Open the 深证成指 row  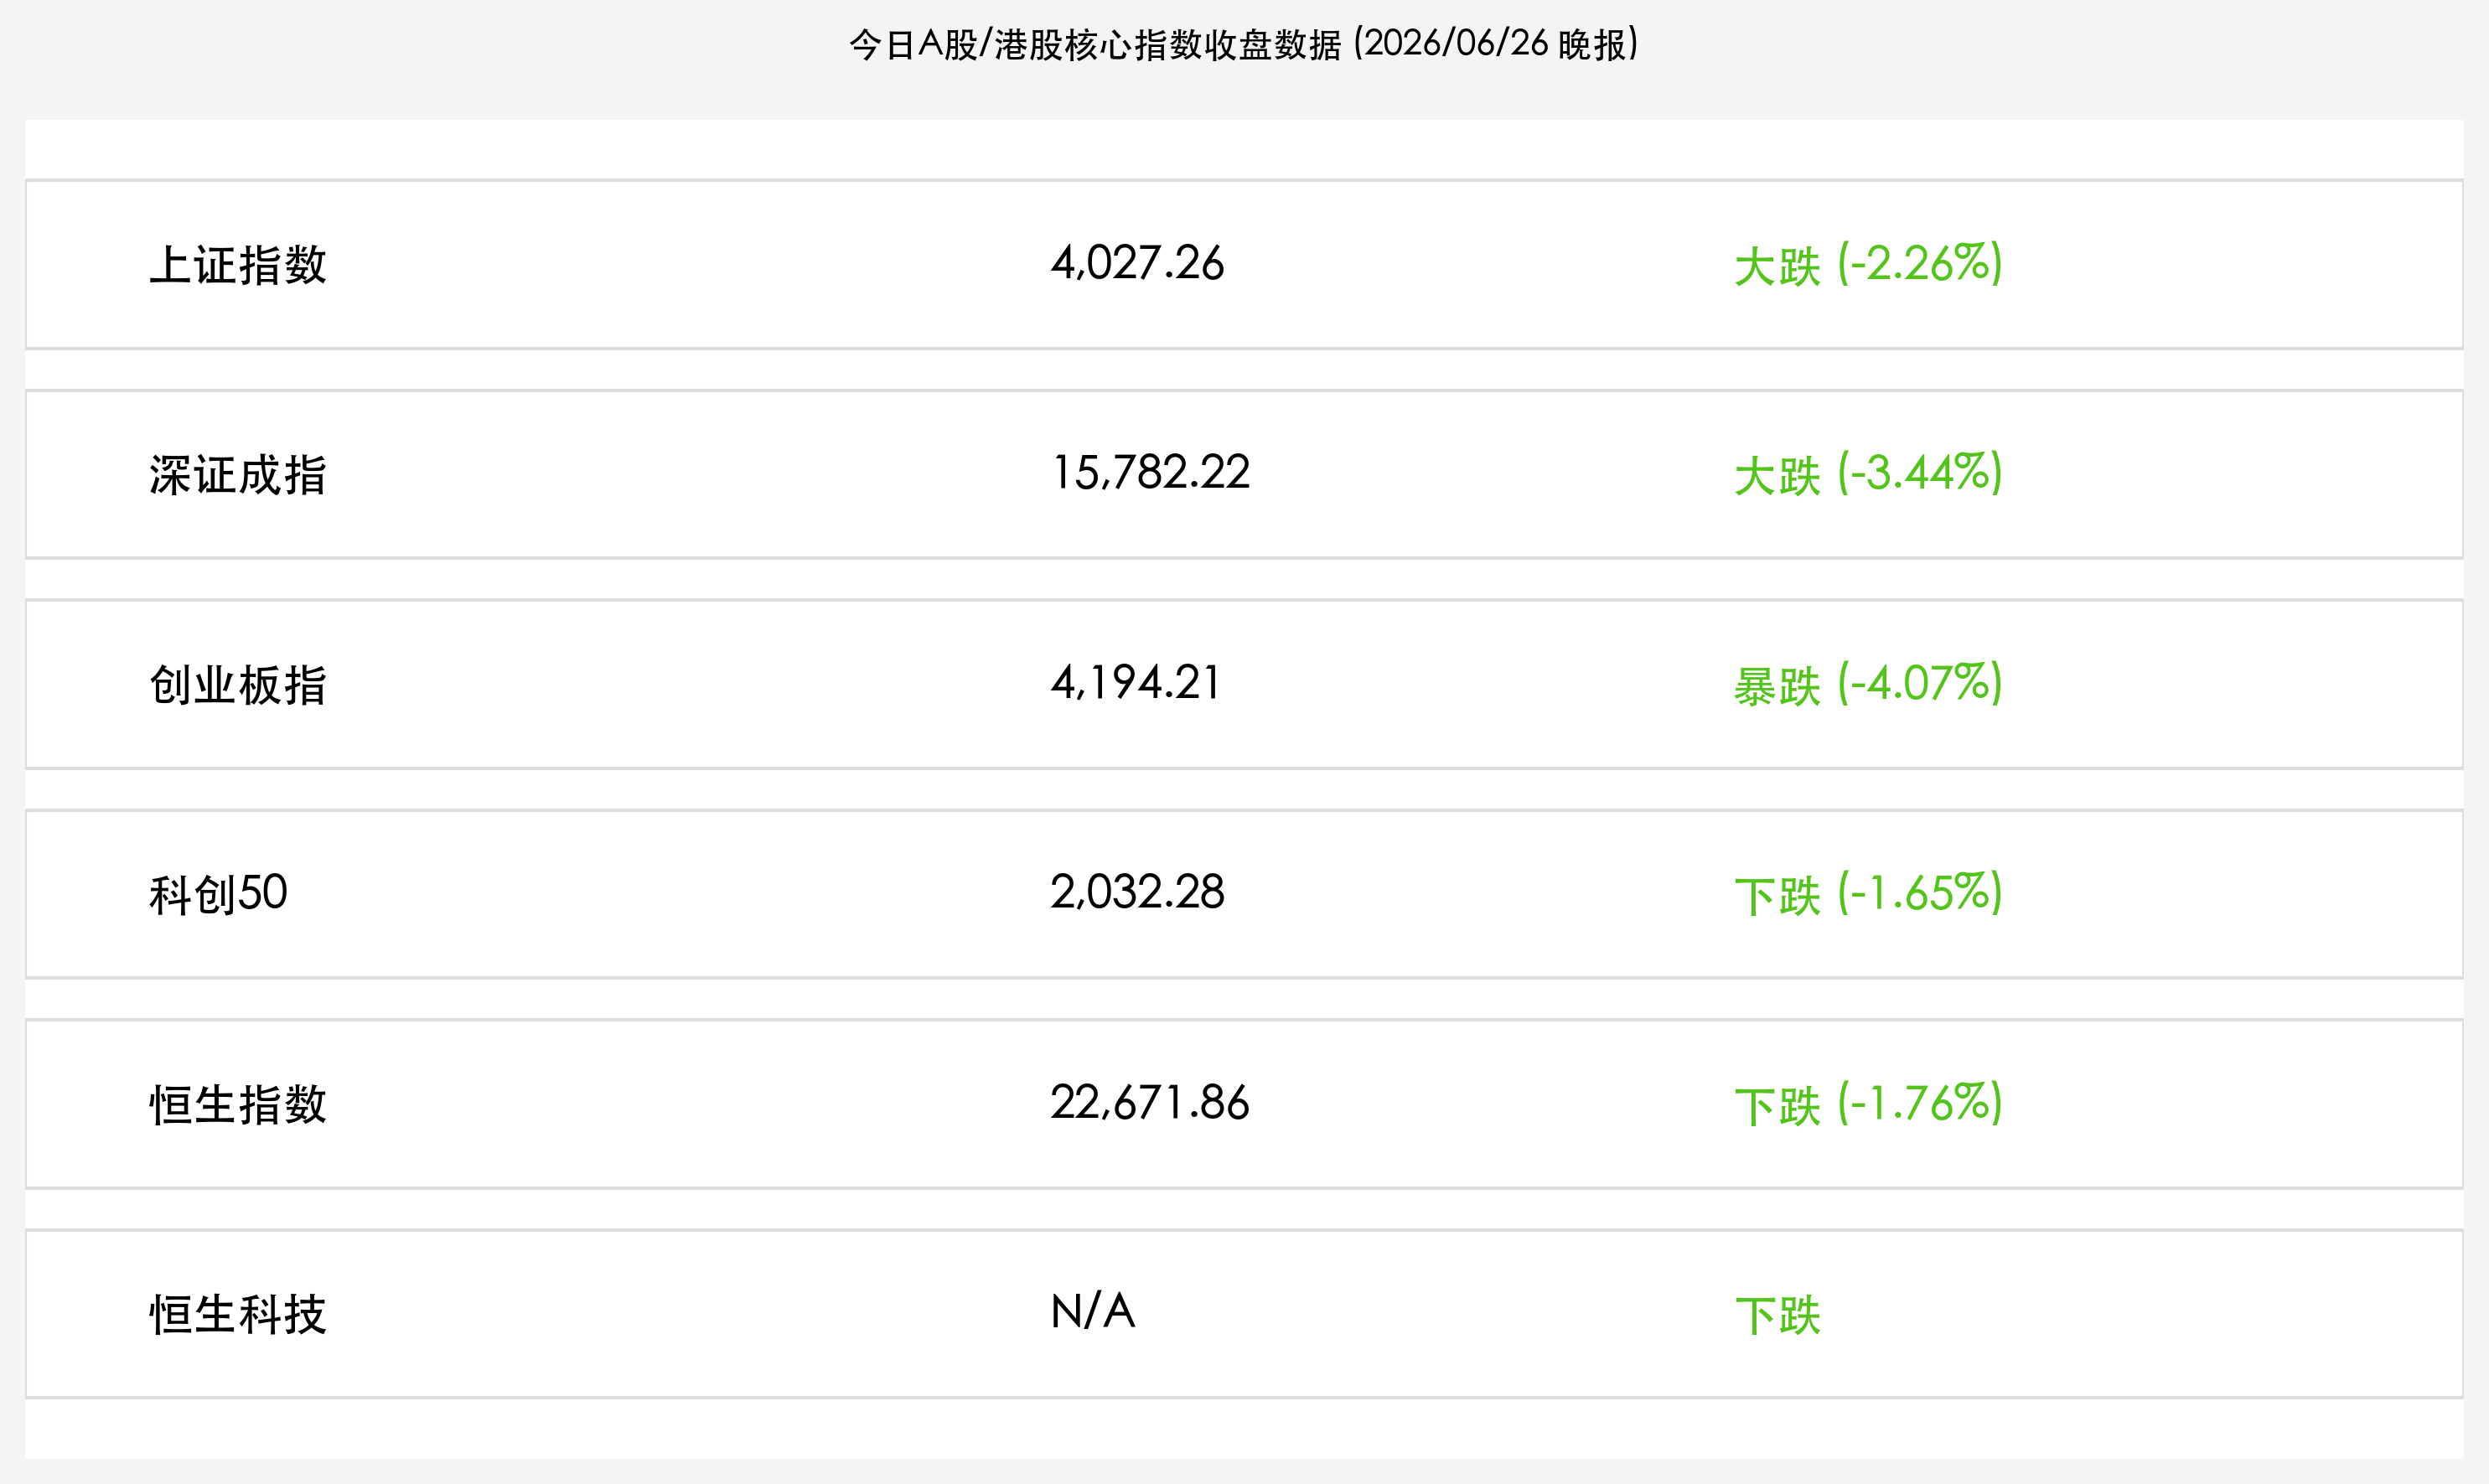coord(1244,474)
